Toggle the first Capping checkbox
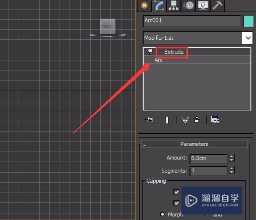The width and height of the screenshot is (256, 220). click(176, 192)
